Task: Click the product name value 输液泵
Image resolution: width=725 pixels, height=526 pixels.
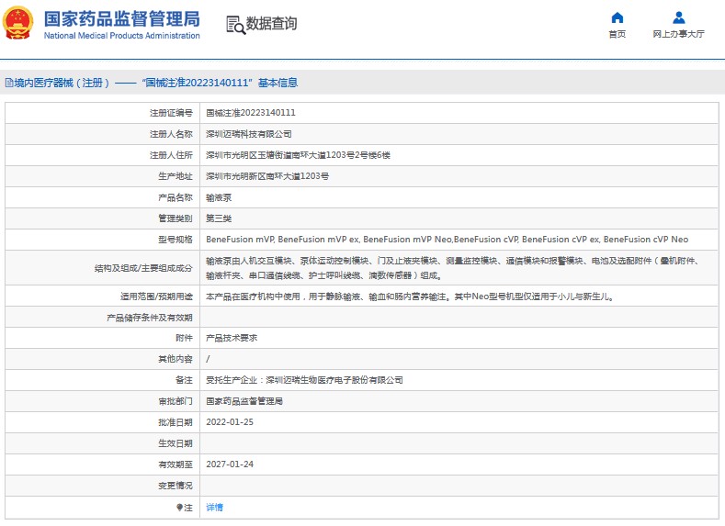Action: 219,197
